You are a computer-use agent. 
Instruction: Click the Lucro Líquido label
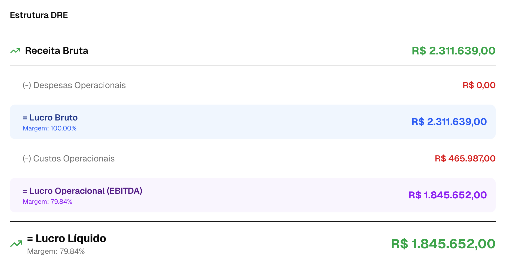pos(66,239)
